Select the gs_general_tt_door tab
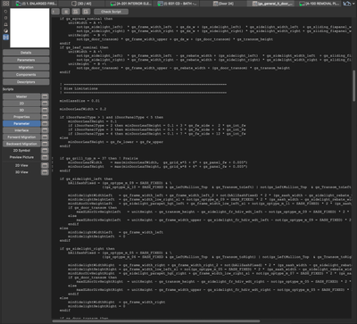357x324 pixels. (x=270, y=4)
